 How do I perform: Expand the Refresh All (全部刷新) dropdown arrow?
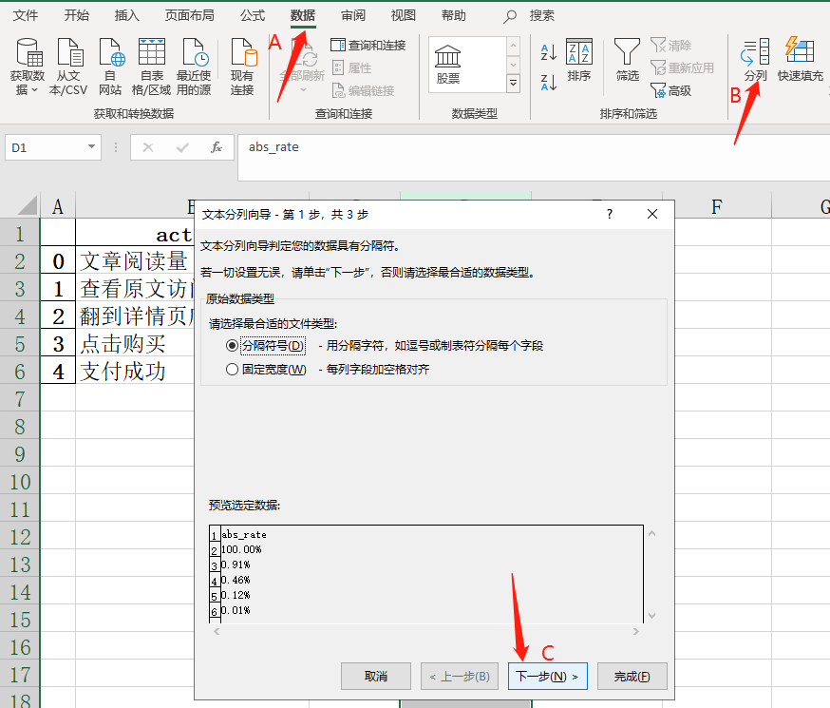(303, 90)
